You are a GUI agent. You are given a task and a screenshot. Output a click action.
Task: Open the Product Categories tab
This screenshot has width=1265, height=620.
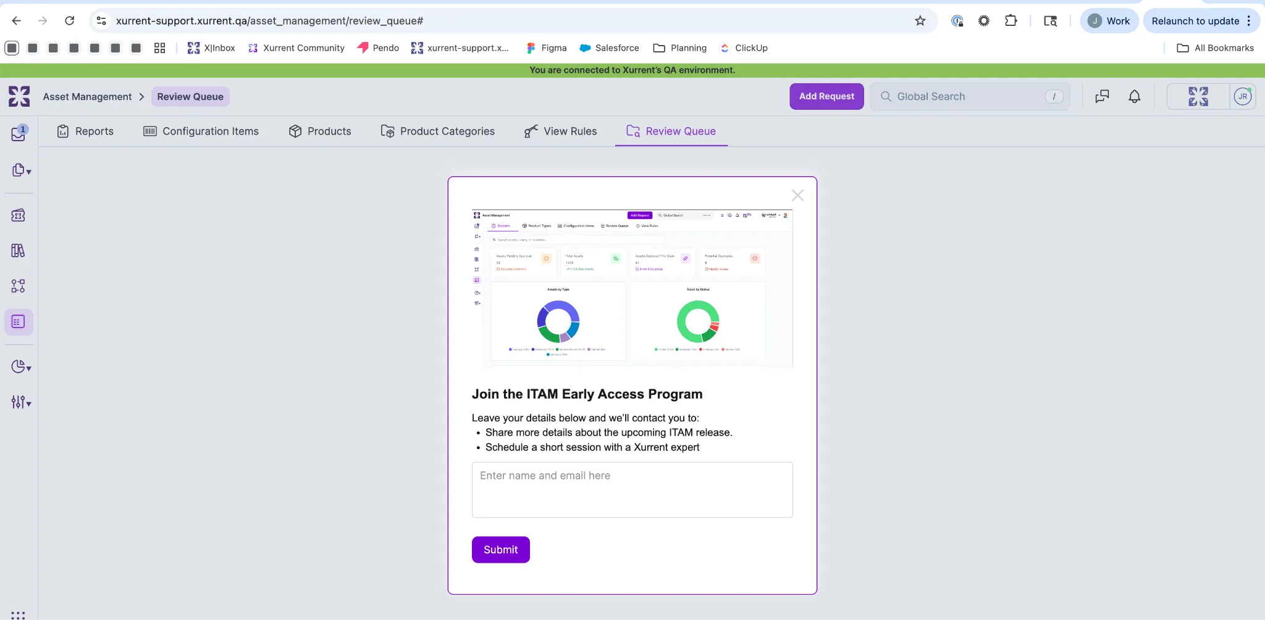pyautogui.click(x=437, y=131)
